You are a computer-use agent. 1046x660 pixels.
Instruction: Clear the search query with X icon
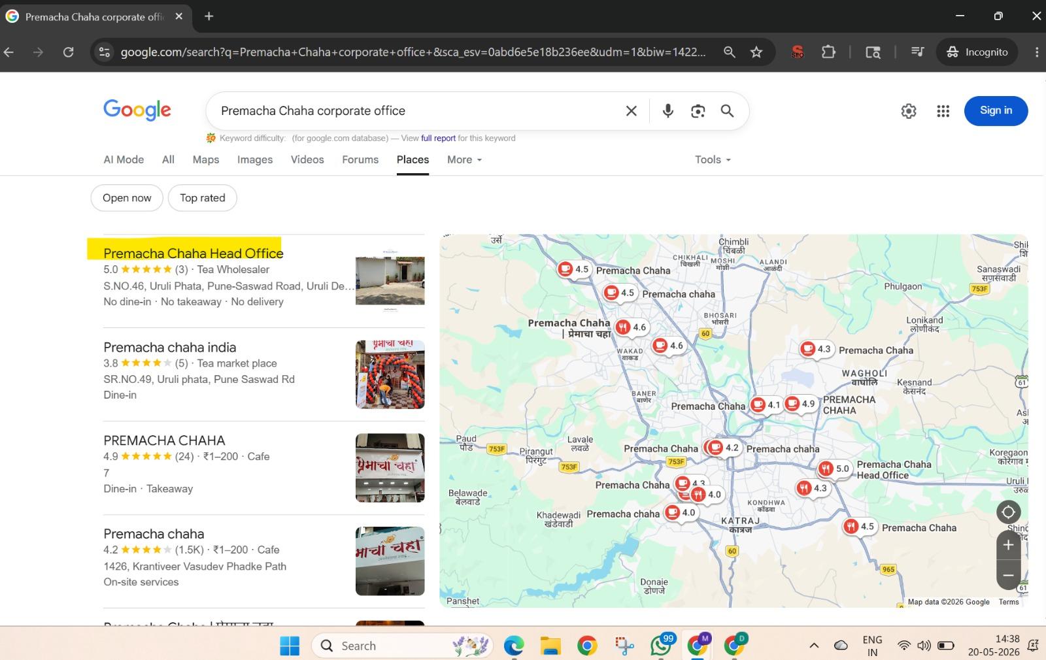click(631, 111)
